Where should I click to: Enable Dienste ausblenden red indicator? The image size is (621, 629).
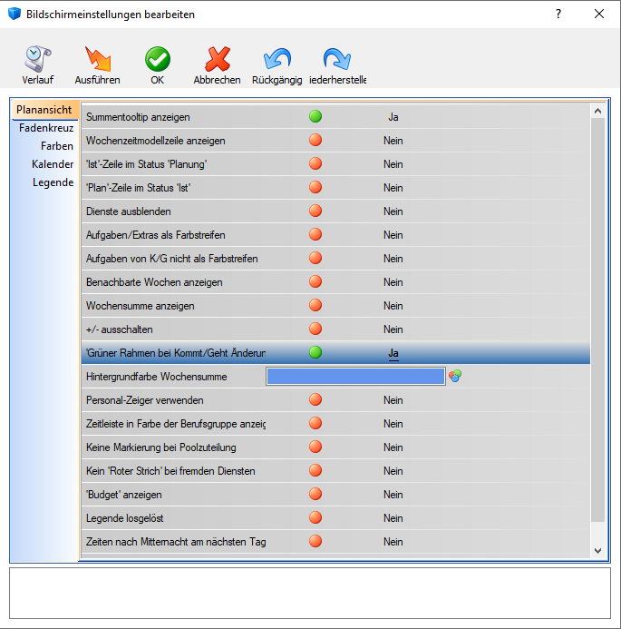[315, 211]
